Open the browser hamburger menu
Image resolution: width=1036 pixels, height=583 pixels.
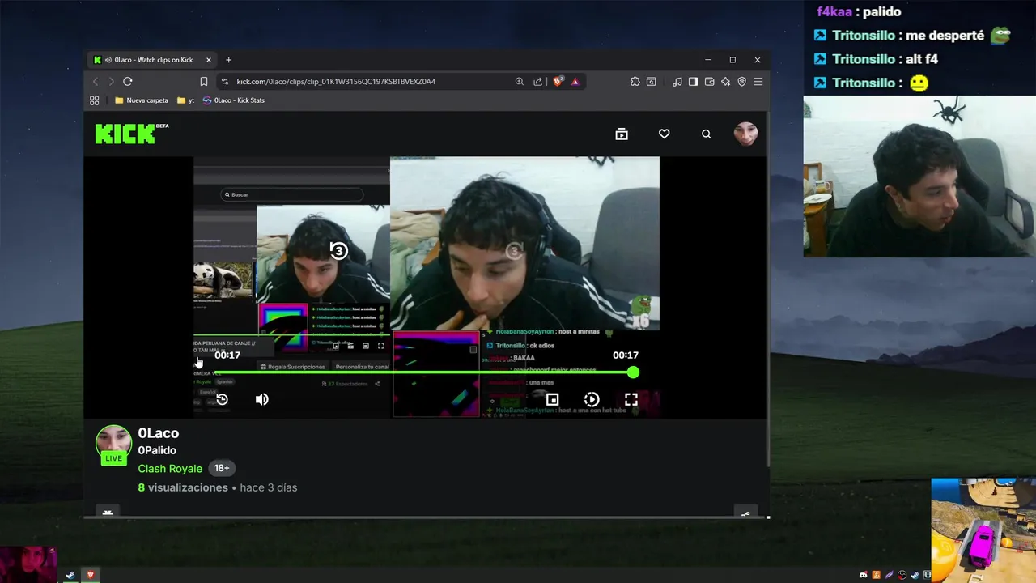(758, 82)
